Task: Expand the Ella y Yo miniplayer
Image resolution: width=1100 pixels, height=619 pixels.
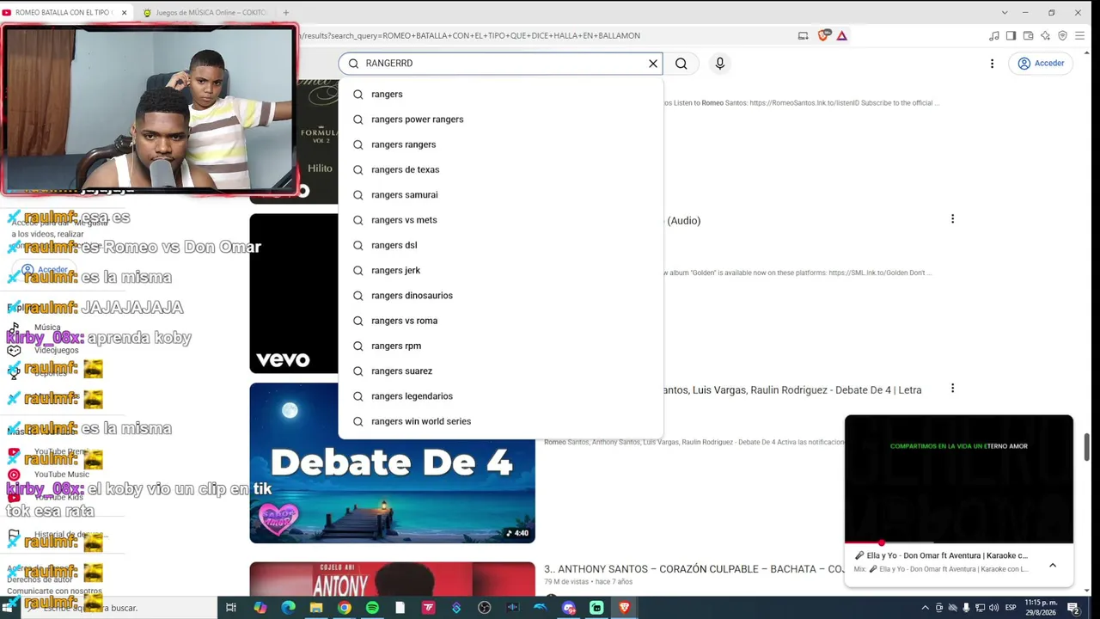Action: [1052, 565]
